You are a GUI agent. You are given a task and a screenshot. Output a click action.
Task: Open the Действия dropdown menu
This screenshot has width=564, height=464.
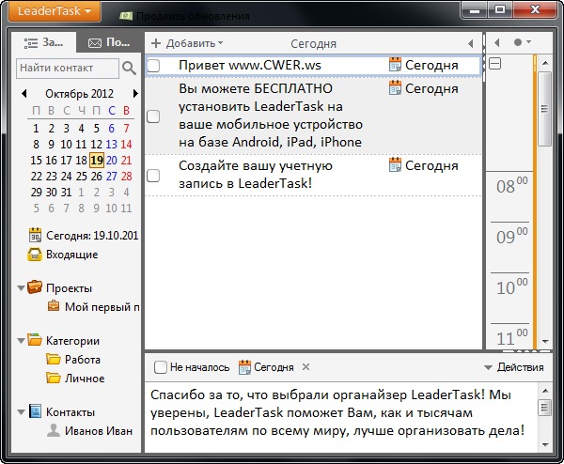(513, 367)
